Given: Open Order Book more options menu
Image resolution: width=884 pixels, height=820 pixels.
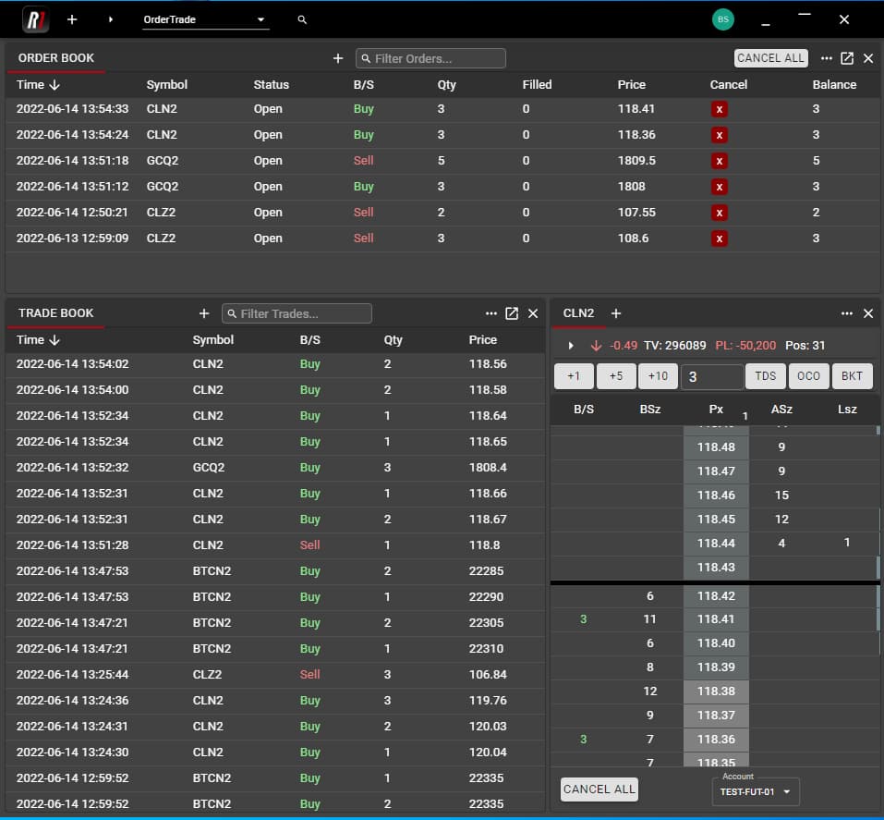Looking at the screenshot, I should pos(827,58).
